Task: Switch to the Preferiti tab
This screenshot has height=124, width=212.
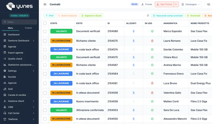Action: [x=28, y=28]
